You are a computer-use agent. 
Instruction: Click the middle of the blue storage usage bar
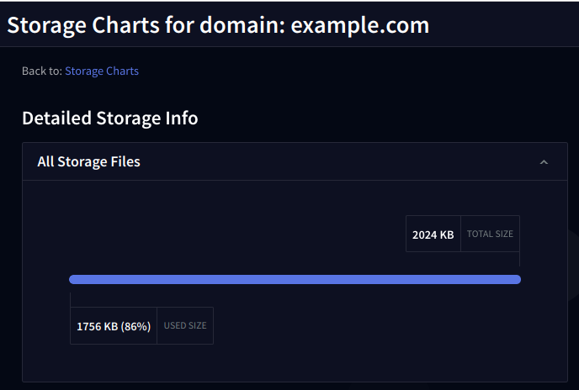click(x=295, y=279)
